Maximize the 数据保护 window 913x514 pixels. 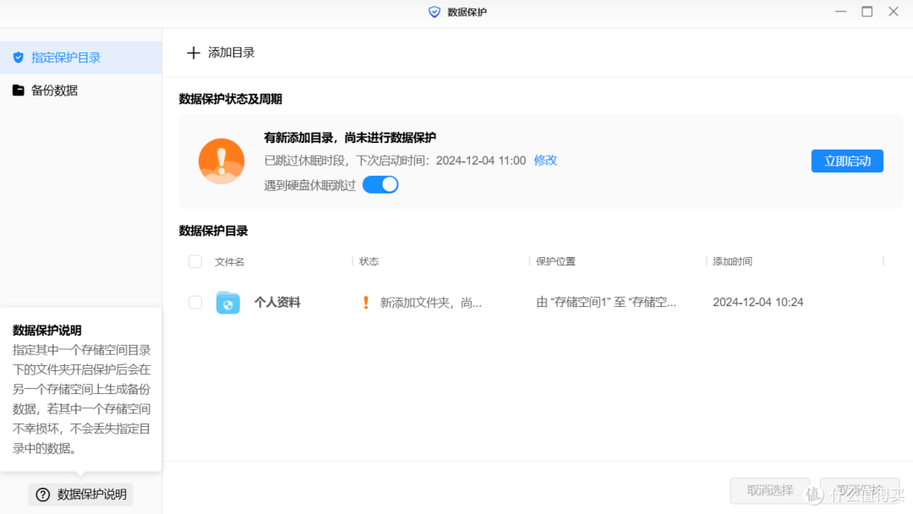click(x=867, y=12)
